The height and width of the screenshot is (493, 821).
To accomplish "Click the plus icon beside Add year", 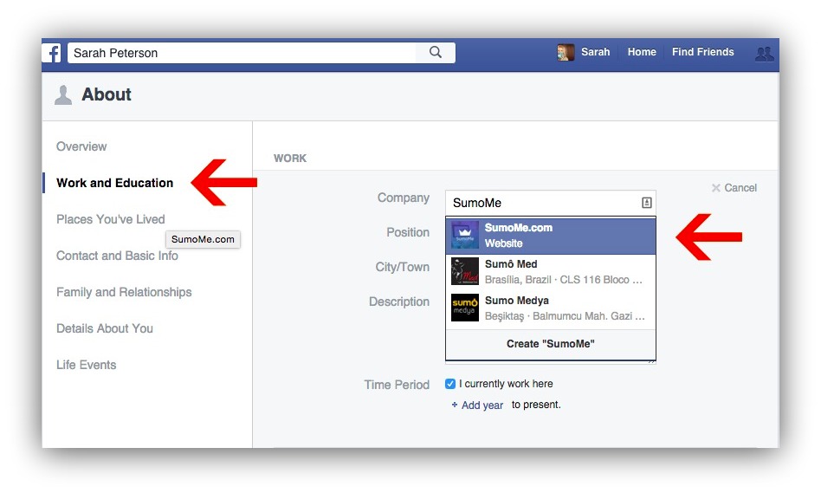I will 455,405.
